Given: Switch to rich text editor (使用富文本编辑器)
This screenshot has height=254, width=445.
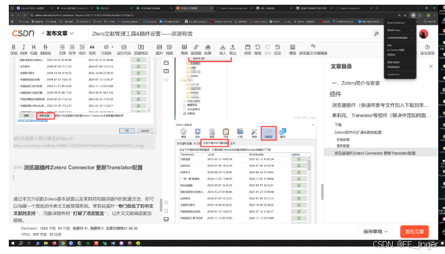Looking at the screenshot, I should pyautogui.click(x=313, y=49).
